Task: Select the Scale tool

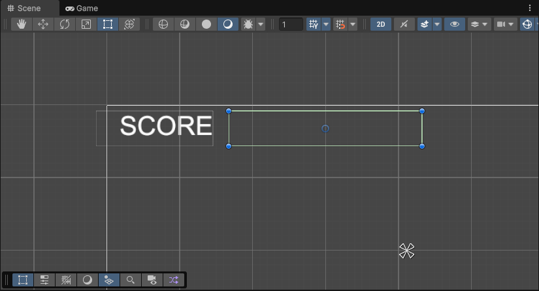Action: [86, 24]
